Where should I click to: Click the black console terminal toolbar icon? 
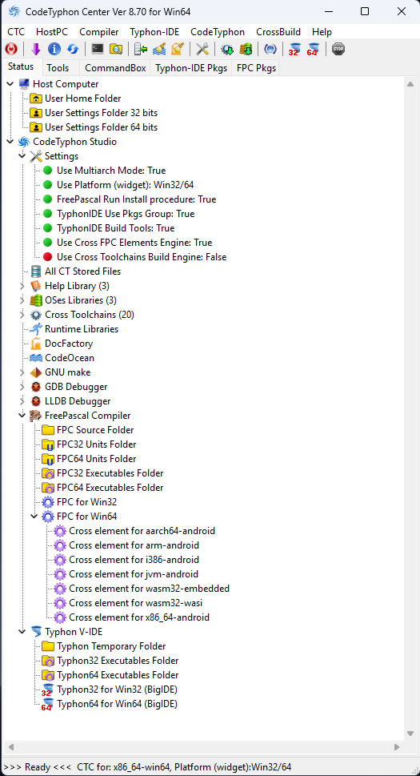point(98,49)
